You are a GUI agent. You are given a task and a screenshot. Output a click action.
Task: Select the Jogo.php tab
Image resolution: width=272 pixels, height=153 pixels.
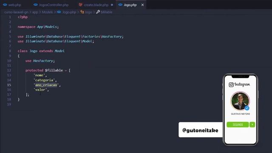point(130,5)
